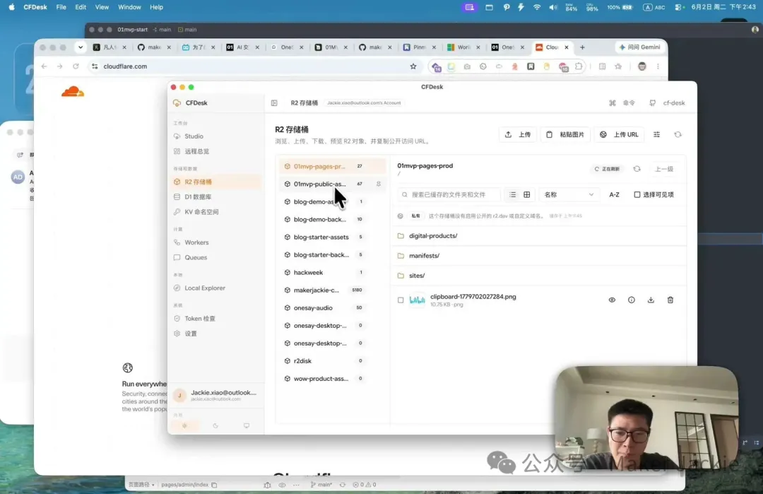763x494 pixels.
Task: Open the Jackie.xiao@outlook account entry
Action: 216,395
